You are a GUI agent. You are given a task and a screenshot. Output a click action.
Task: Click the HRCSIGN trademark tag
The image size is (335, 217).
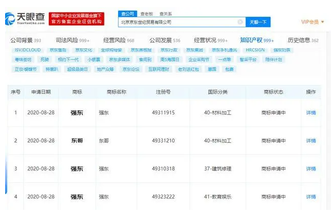pos(255,50)
